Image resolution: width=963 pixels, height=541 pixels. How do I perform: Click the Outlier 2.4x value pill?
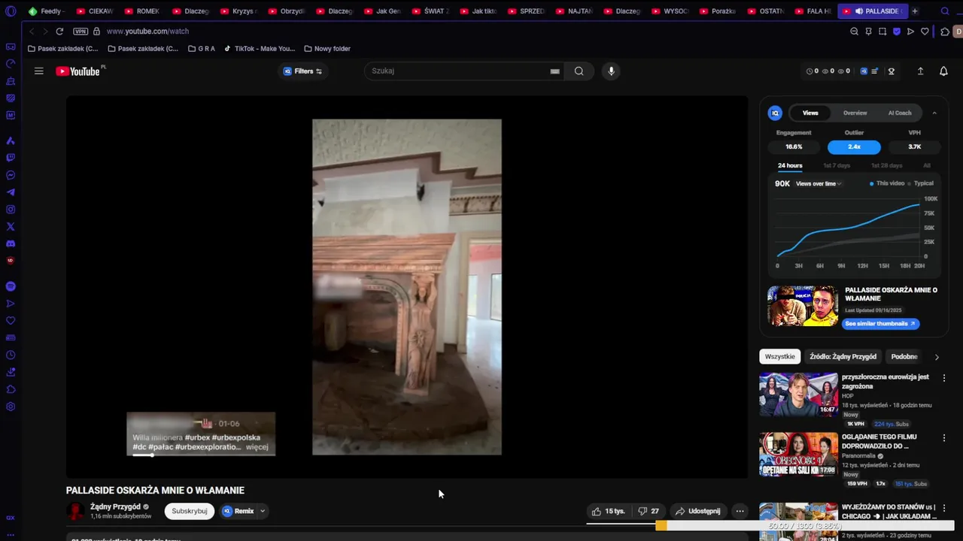coord(854,147)
